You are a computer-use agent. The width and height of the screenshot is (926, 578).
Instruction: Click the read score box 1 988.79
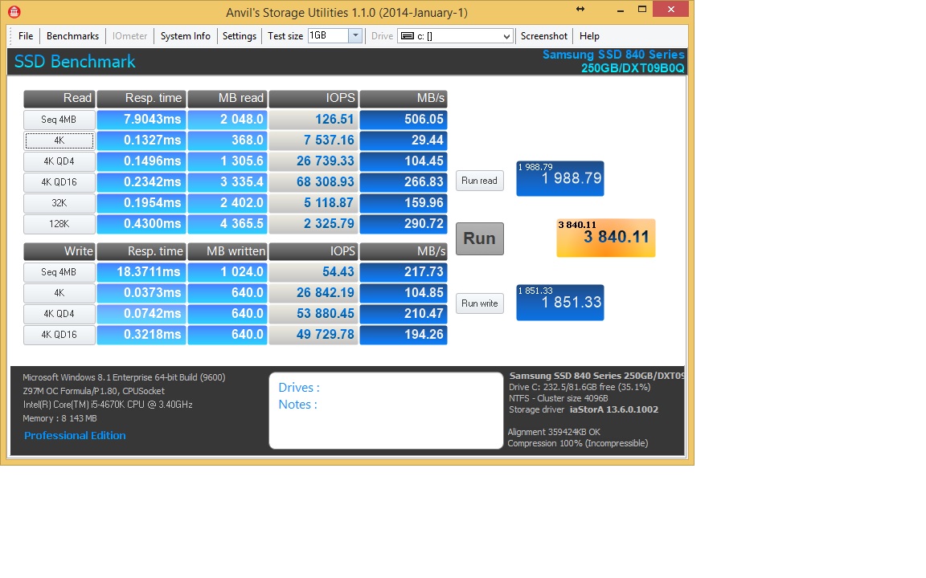click(559, 179)
